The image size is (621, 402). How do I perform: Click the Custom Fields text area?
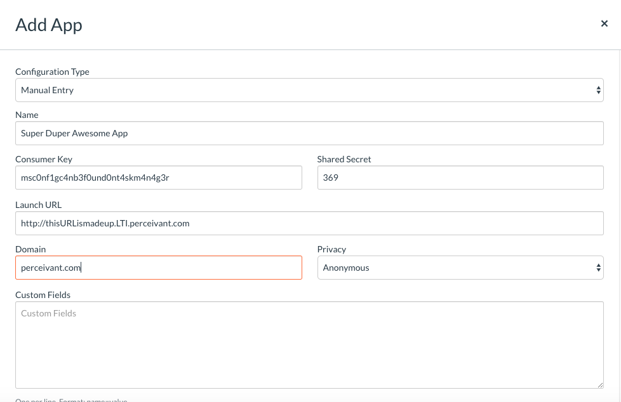309,345
